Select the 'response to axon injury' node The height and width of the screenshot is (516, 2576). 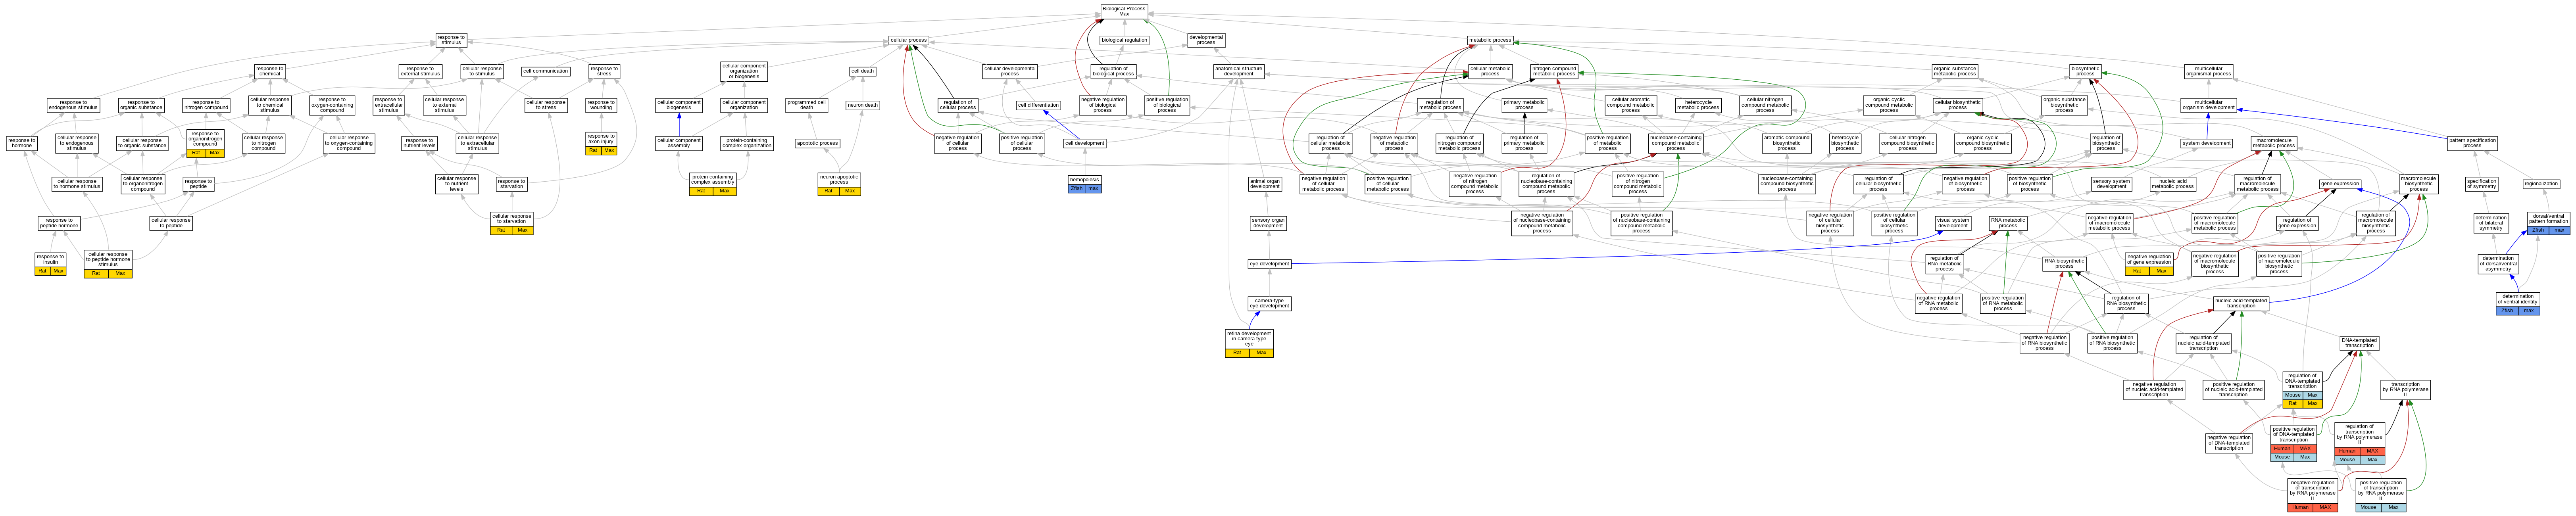click(601, 139)
